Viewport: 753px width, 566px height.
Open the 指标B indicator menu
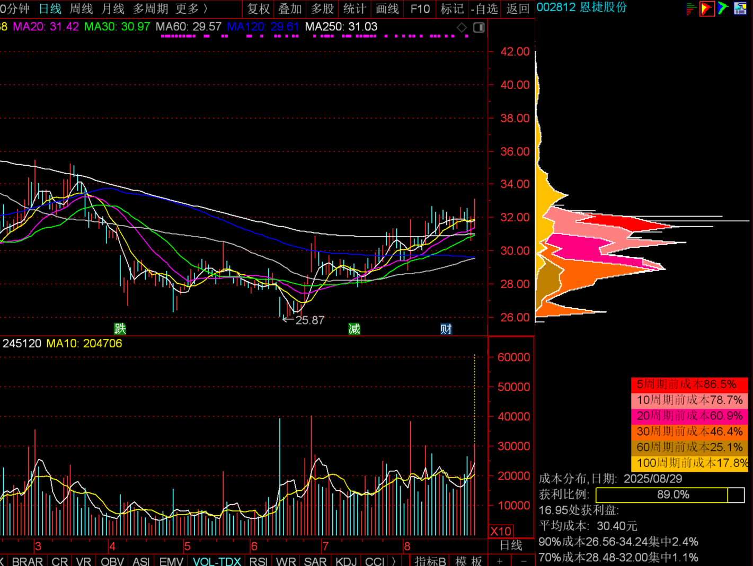point(430,561)
